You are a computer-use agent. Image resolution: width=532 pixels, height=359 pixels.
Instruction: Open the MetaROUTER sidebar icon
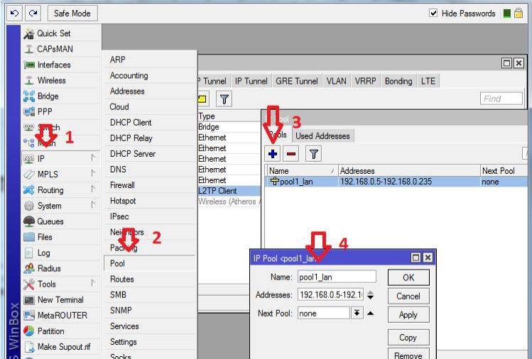tap(29, 315)
